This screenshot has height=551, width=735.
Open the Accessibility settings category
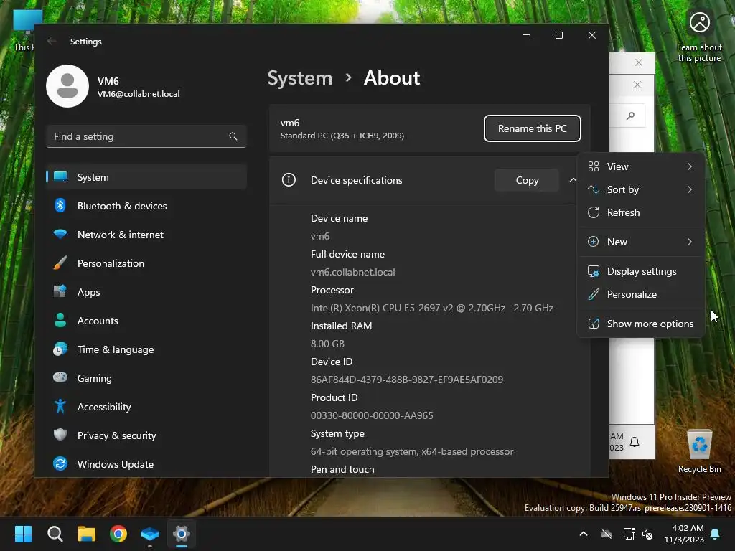pyautogui.click(x=146, y=407)
